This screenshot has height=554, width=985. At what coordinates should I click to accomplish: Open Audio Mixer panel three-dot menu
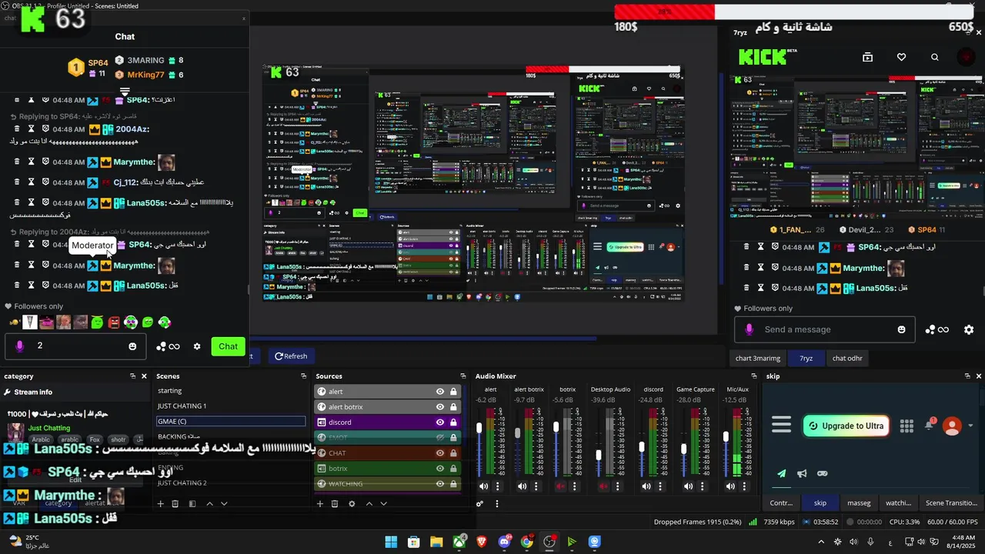coord(496,504)
